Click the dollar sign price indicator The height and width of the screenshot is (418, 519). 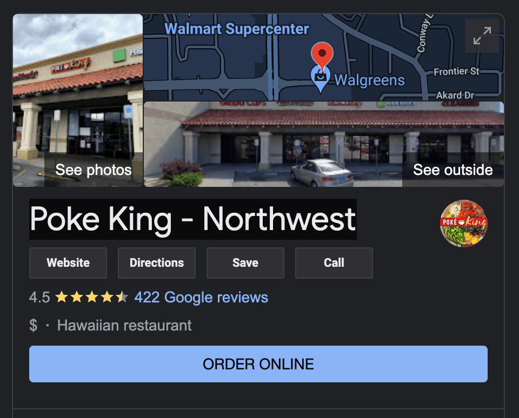click(33, 326)
